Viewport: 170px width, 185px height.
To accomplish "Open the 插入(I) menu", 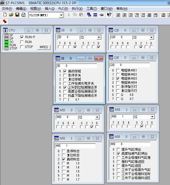I will [49, 9].
